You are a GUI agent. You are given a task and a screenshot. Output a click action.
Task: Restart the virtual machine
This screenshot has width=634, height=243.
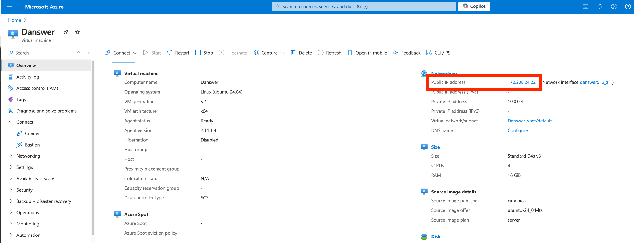point(178,53)
